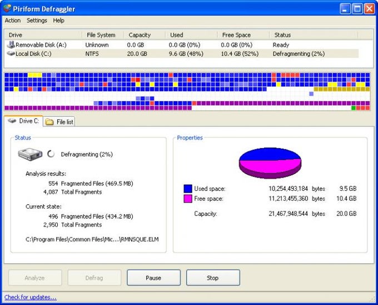Click the folder icon on File list tab
The height and width of the screenshot is (305, 378).
point(49,122)
